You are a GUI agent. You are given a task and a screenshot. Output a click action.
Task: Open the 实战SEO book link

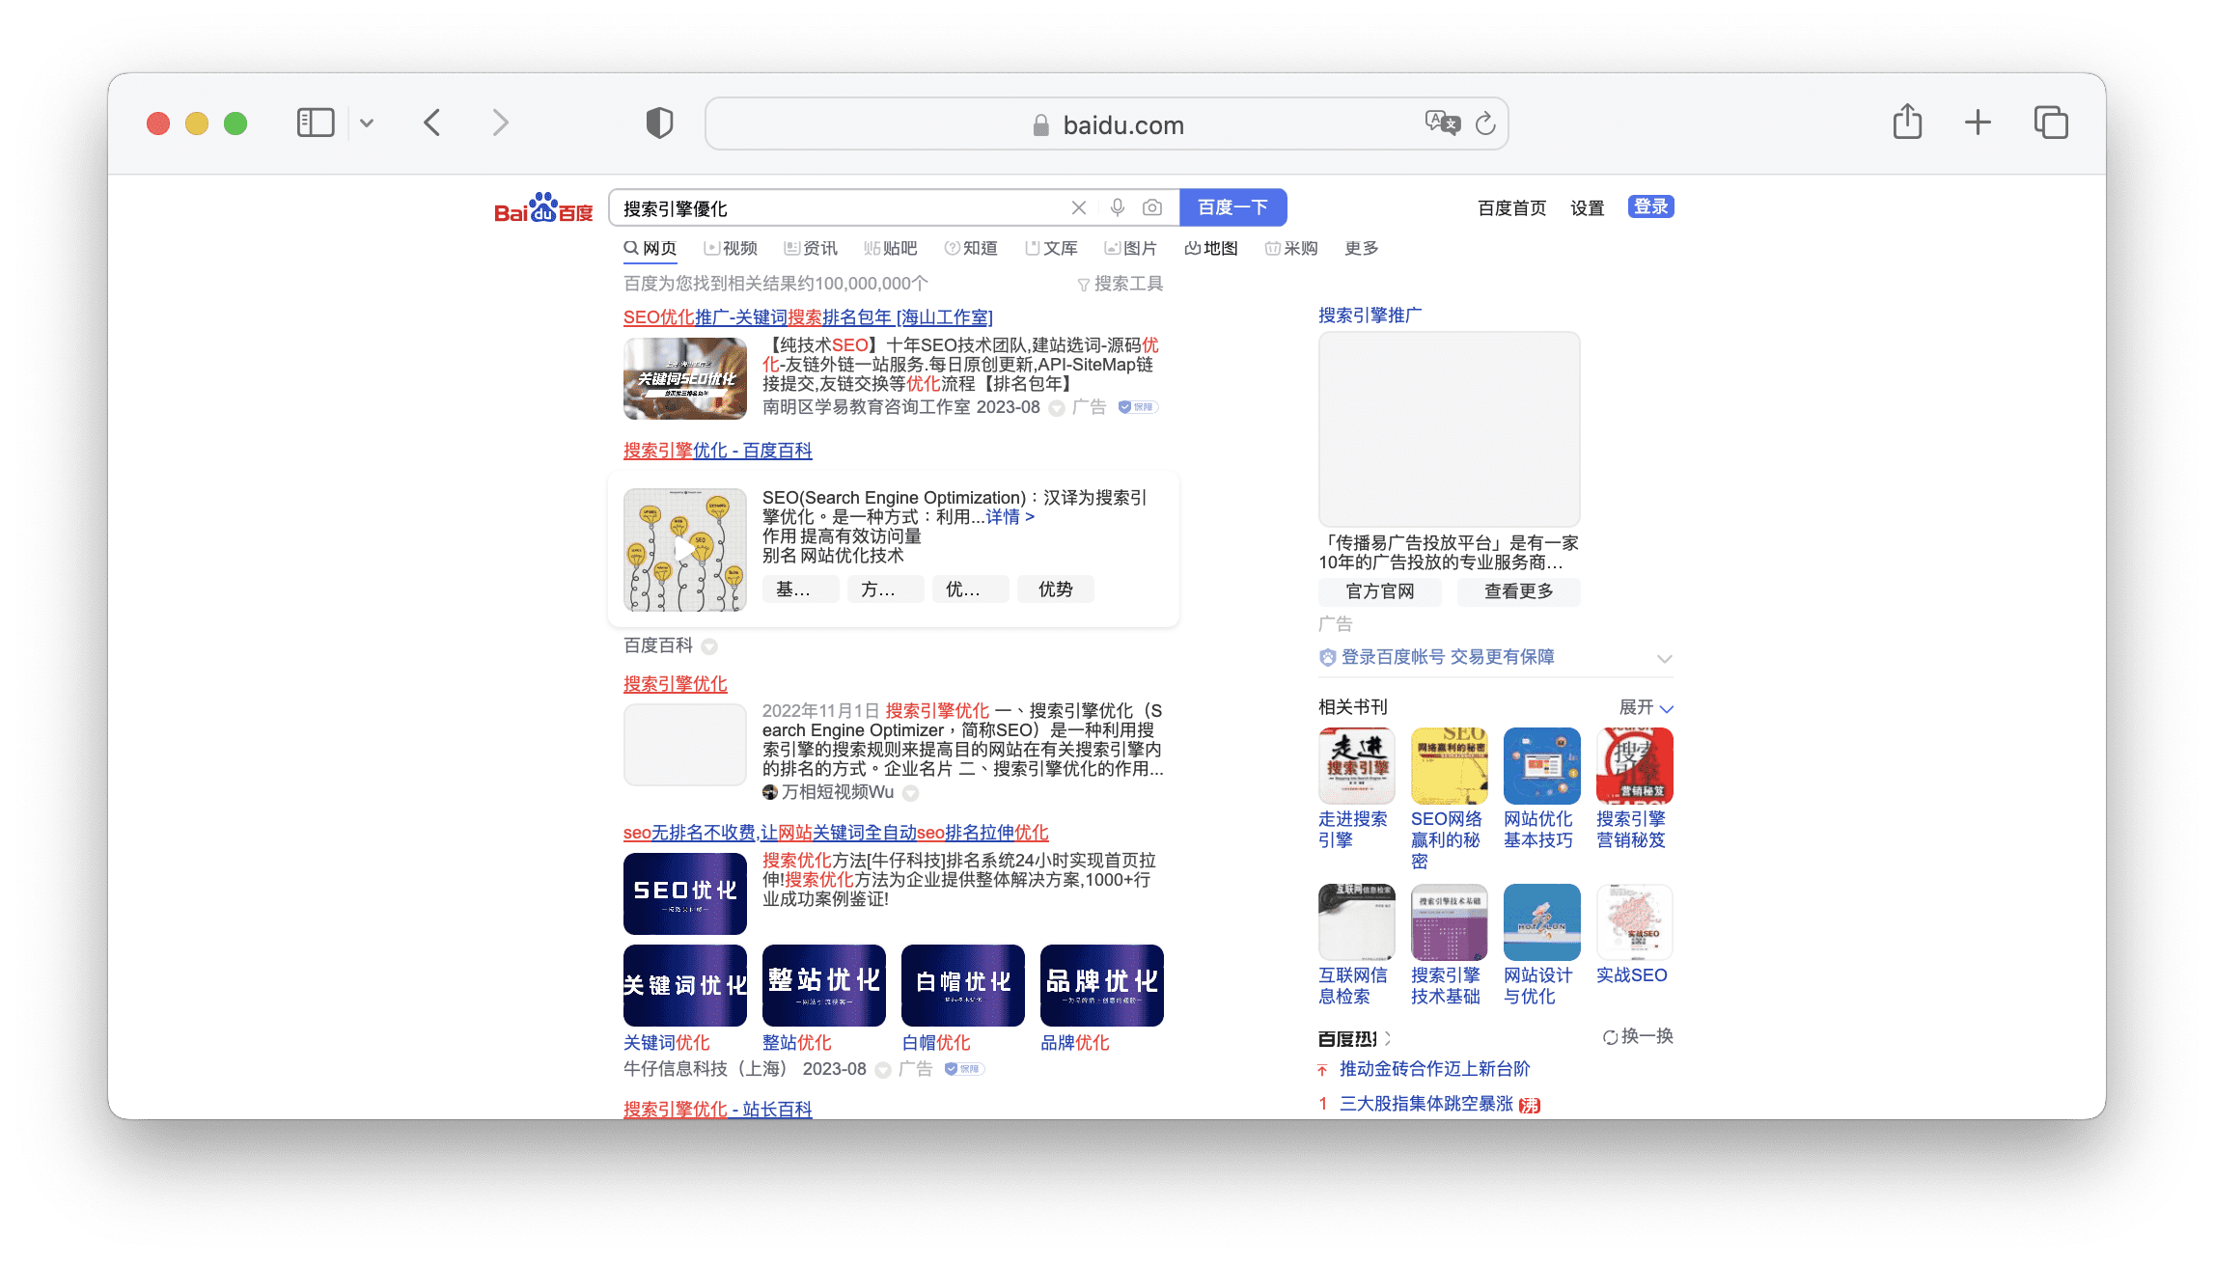(1631, 975)
